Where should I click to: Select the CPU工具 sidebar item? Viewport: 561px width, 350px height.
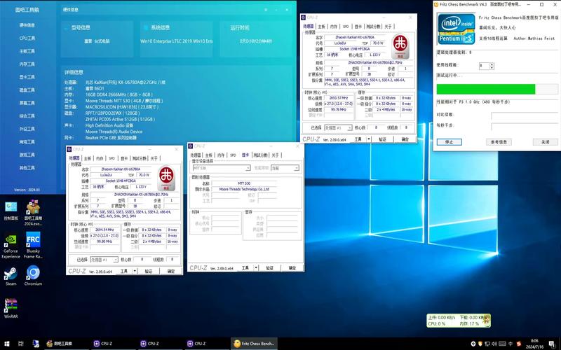[27, 38]
